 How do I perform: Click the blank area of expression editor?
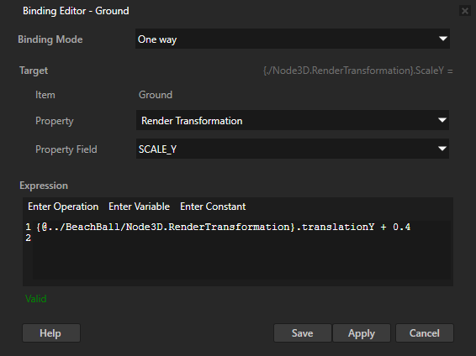tap(241, 262)
